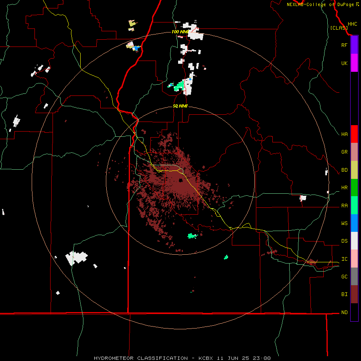Click the BI brown legend swatch

point(354,294)
